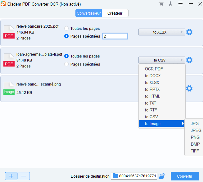Expand the to Image submenu arrow
Screen dimensions: 203x182
point(183,123)
